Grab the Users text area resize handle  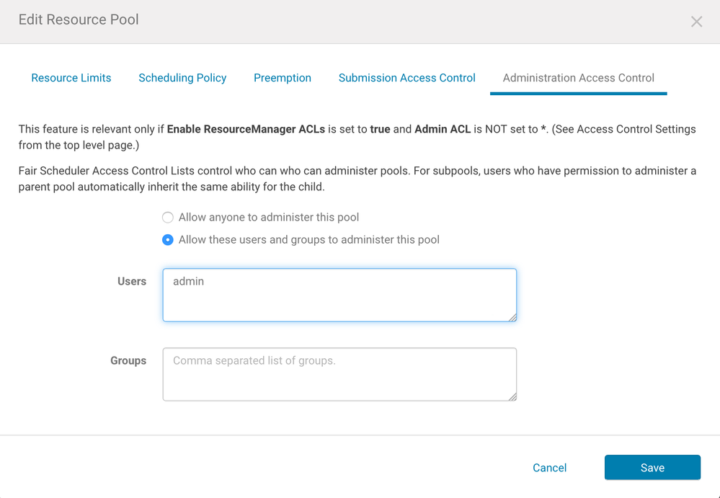pyautogui.click(x=513, y=317)
